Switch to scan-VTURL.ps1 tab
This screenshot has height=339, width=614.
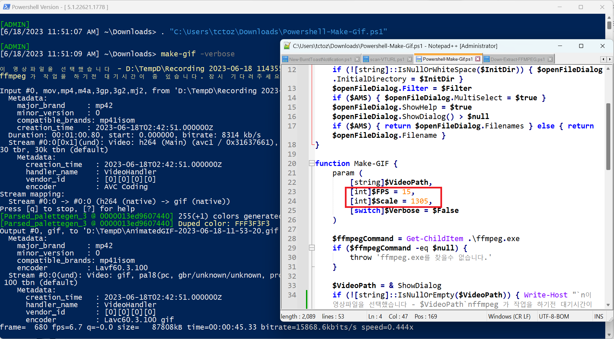(388, 59)
